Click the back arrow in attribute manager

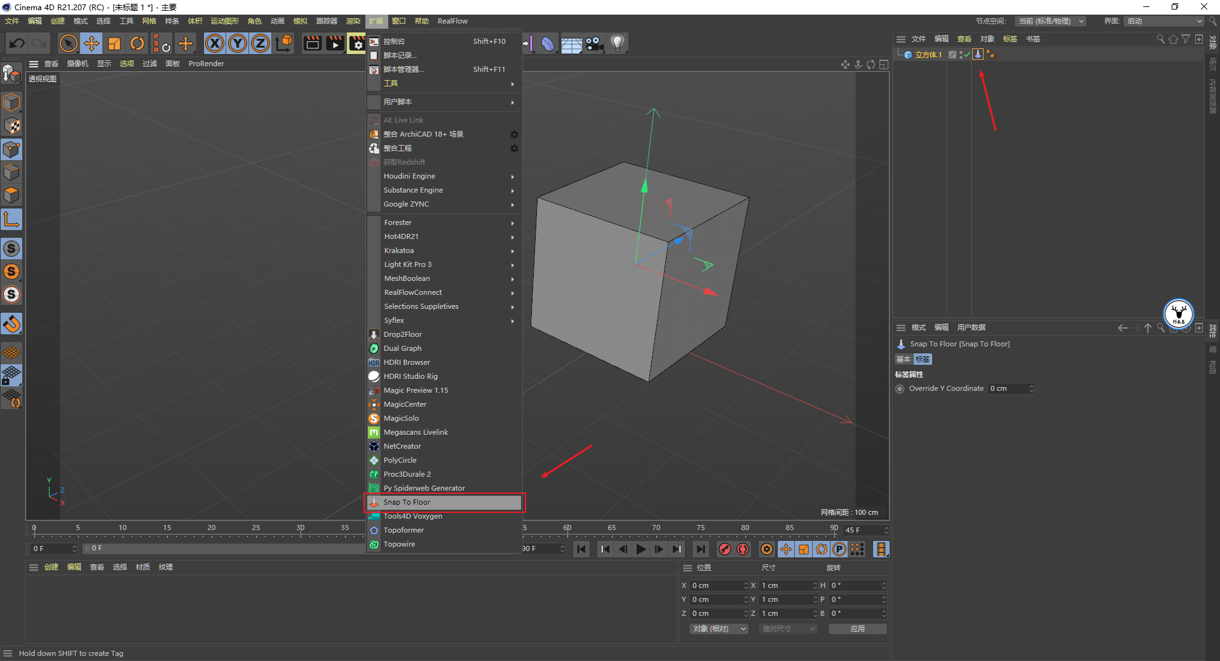(x=1123, y=328)
